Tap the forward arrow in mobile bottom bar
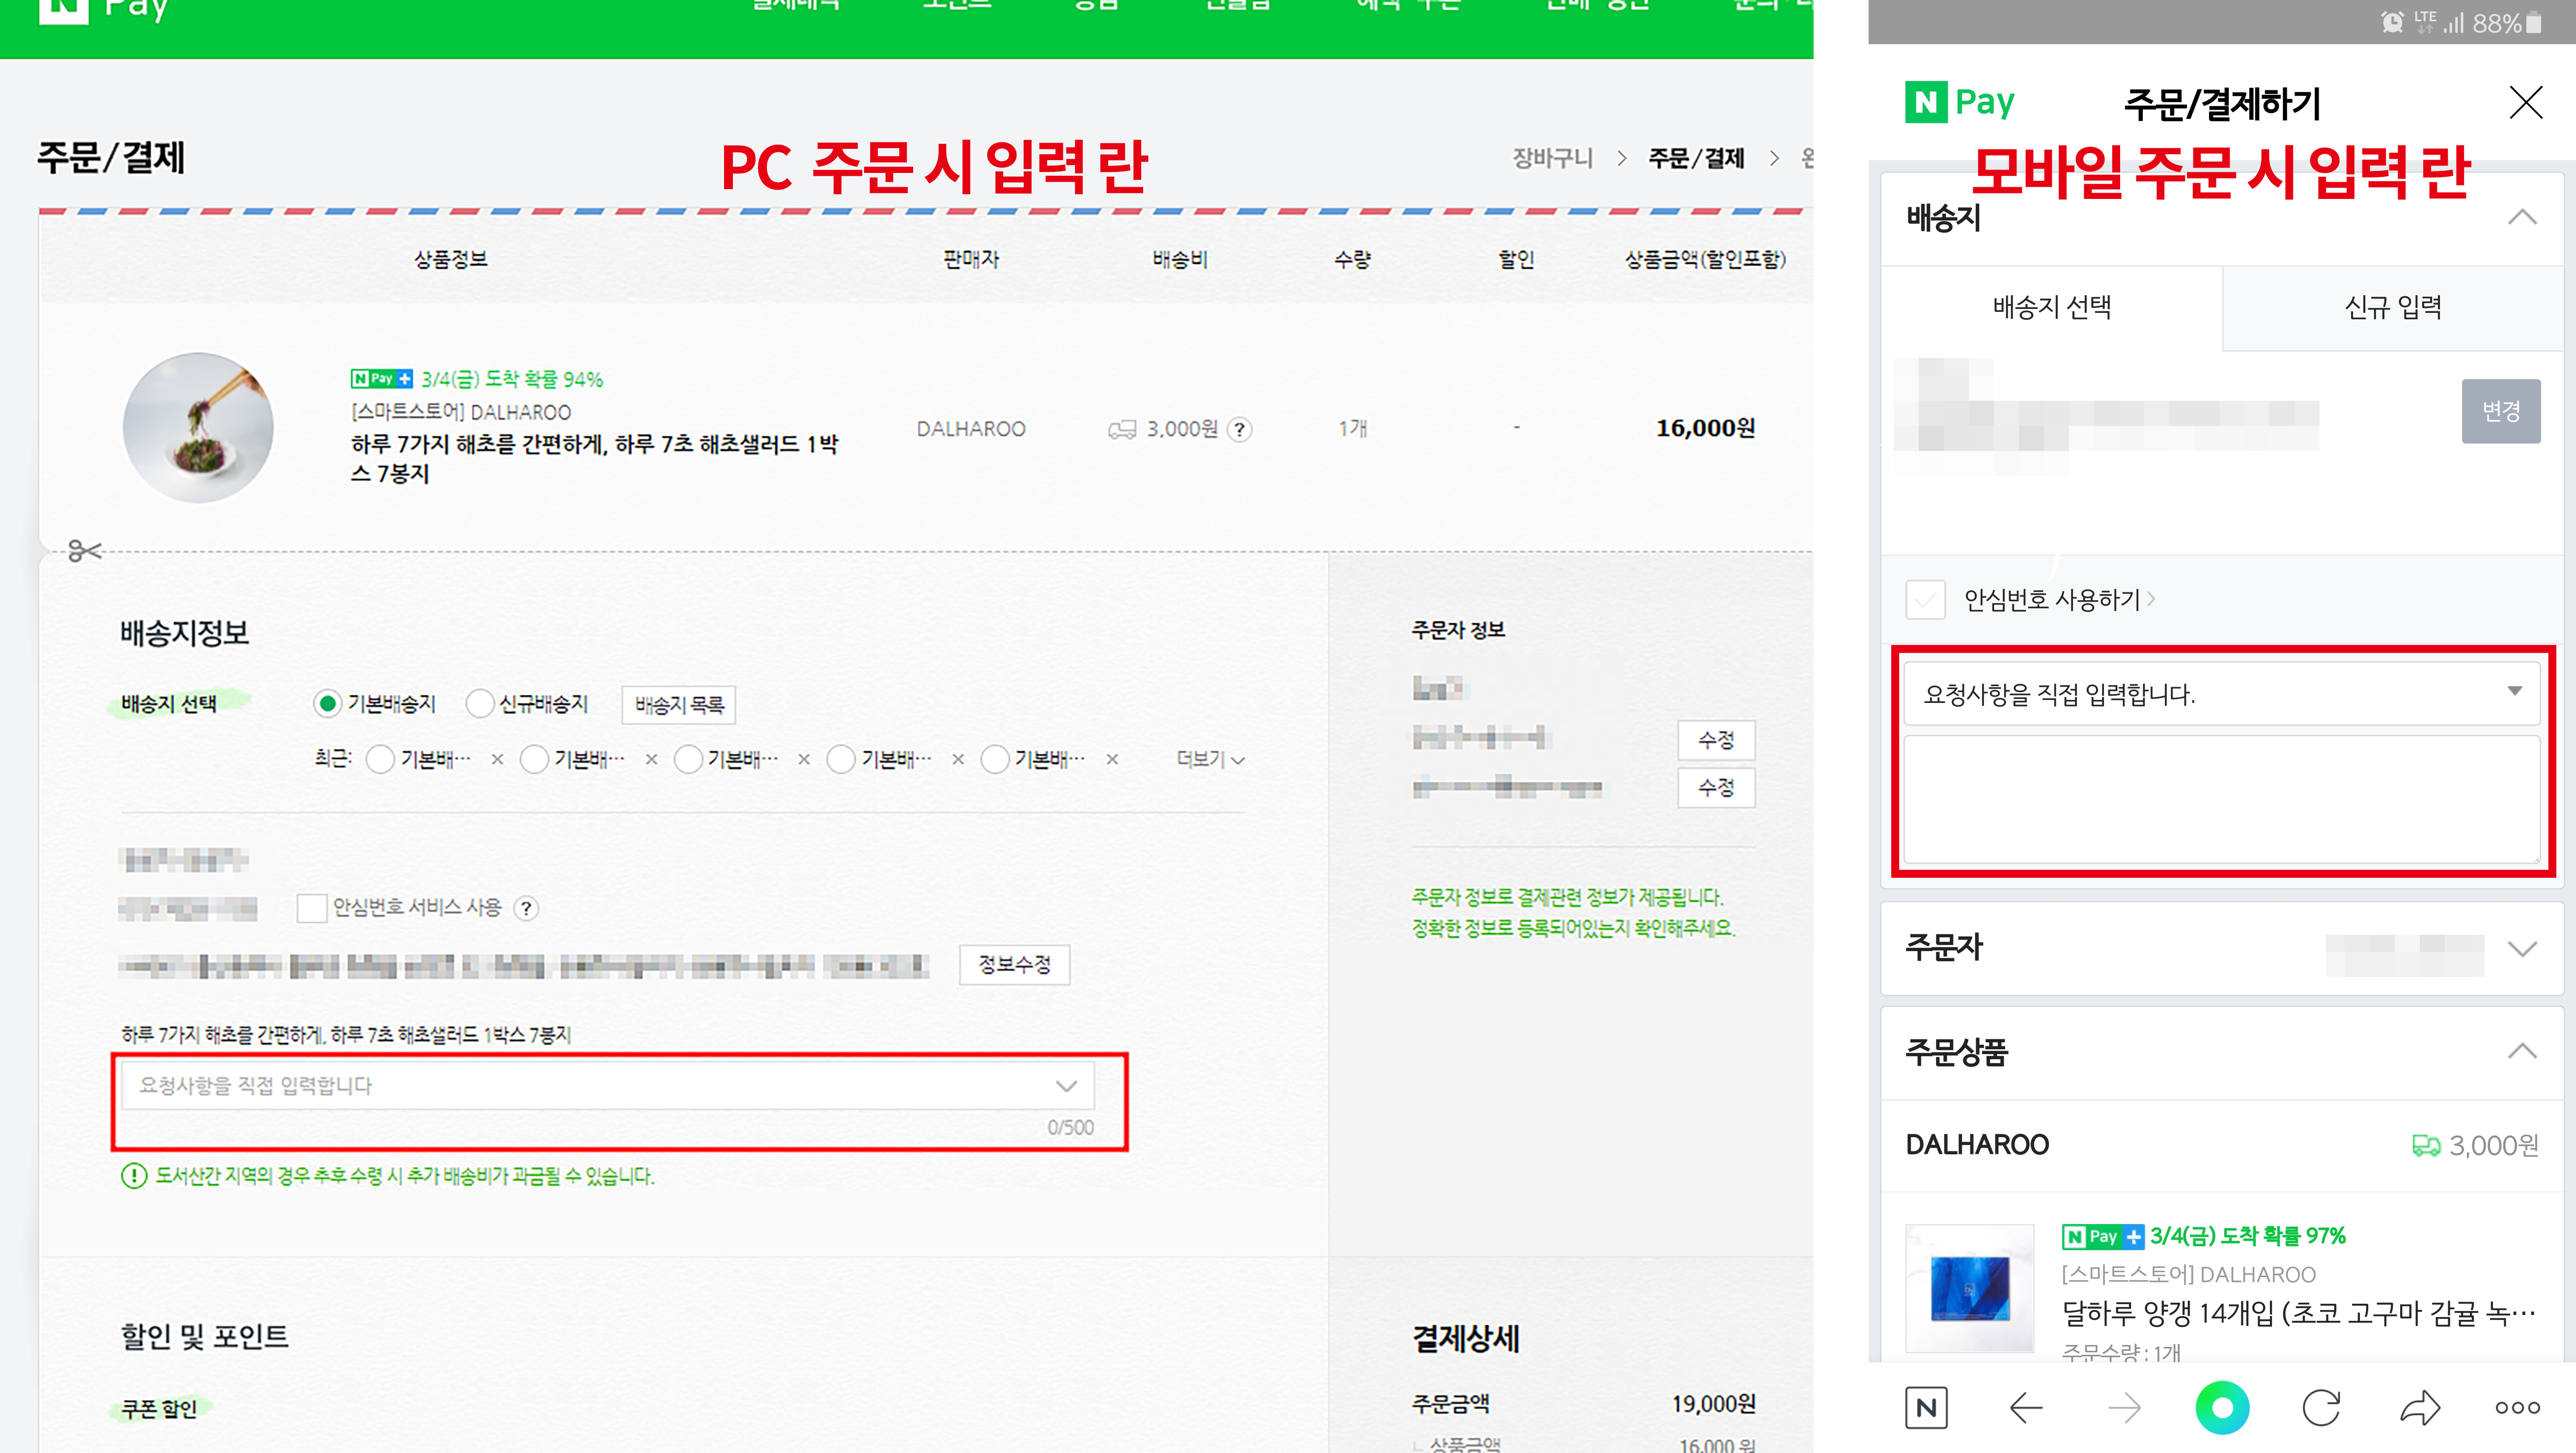Image resolution: width=2576 pixels, height=1453 pixels. 2124,1408
